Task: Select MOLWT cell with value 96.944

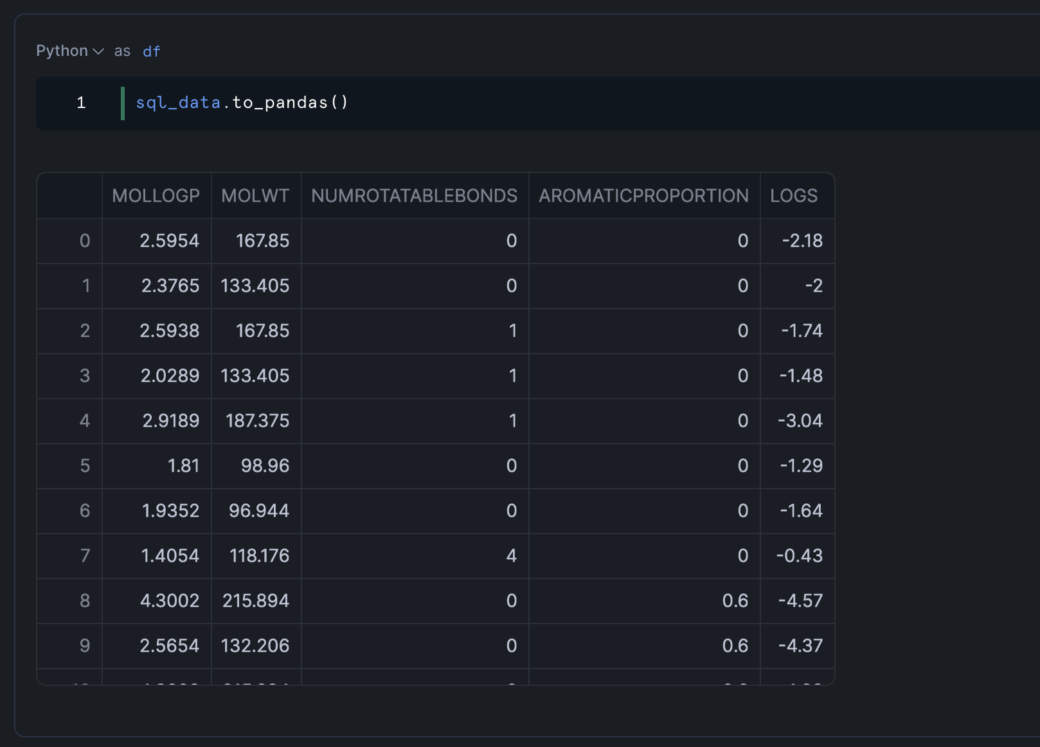Action: 258,511
